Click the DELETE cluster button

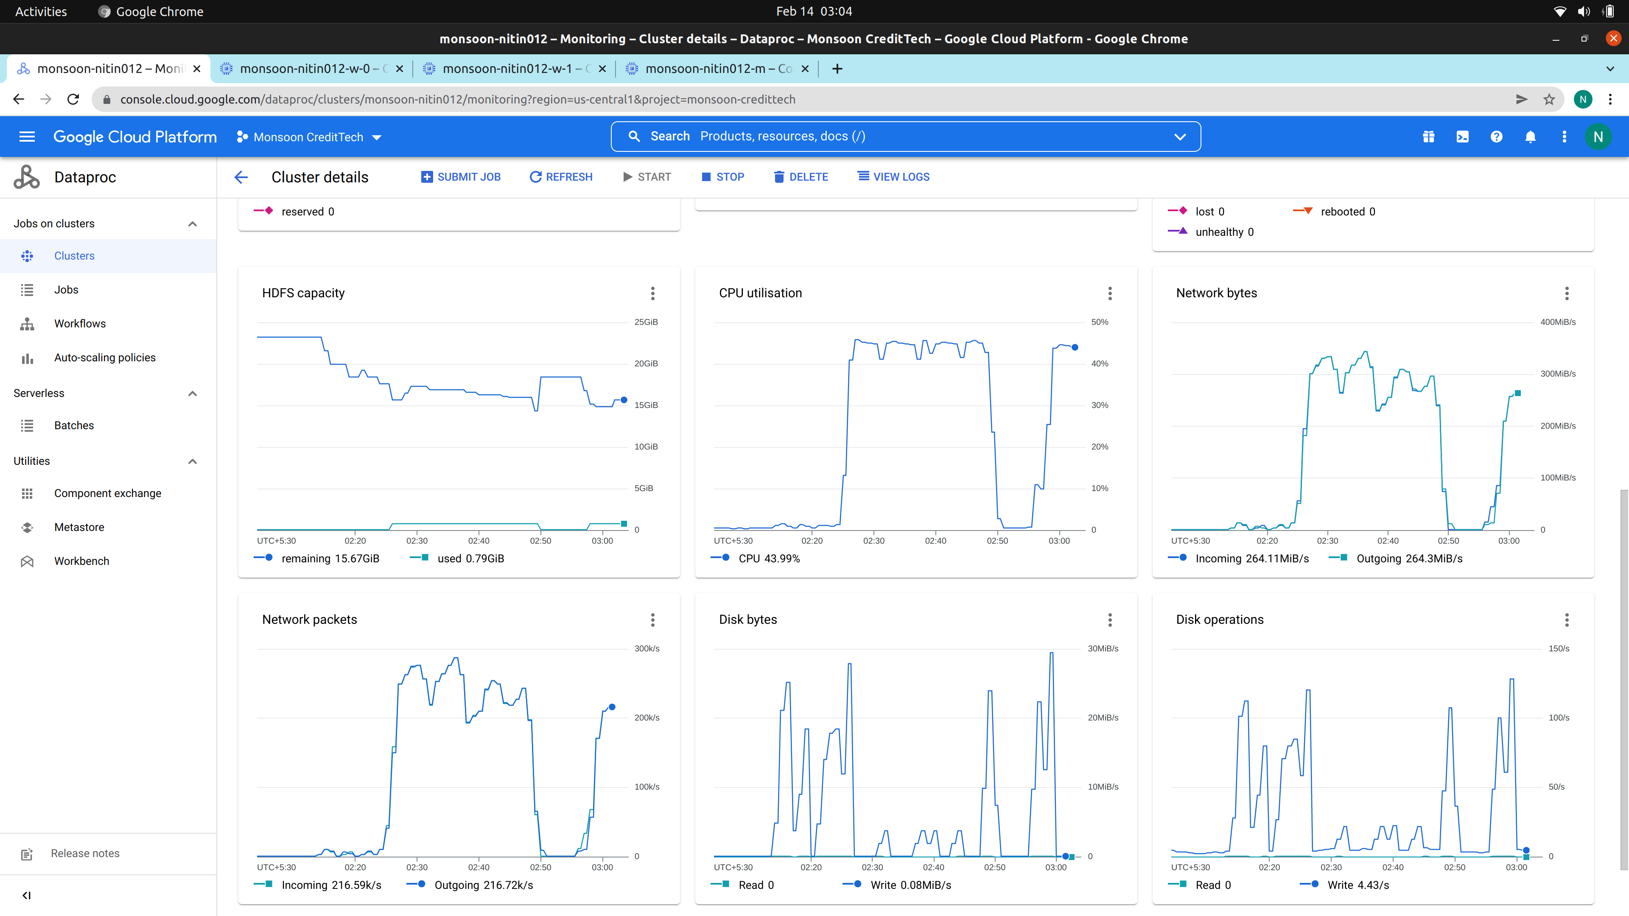click(801, 177)
